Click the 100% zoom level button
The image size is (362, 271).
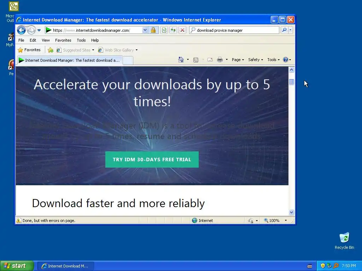tap(272, 221)
